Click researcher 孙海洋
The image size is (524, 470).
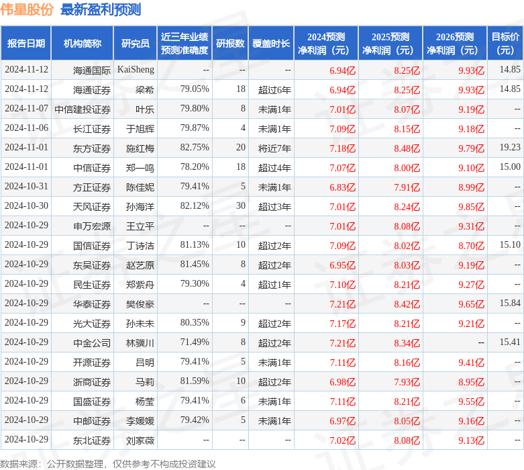(x=140, y=207)
